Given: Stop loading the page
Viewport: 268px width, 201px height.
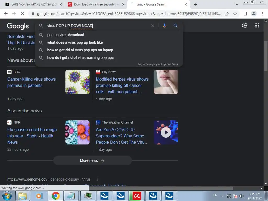Looking at the screenshot, I should click(x=23, y=14).
